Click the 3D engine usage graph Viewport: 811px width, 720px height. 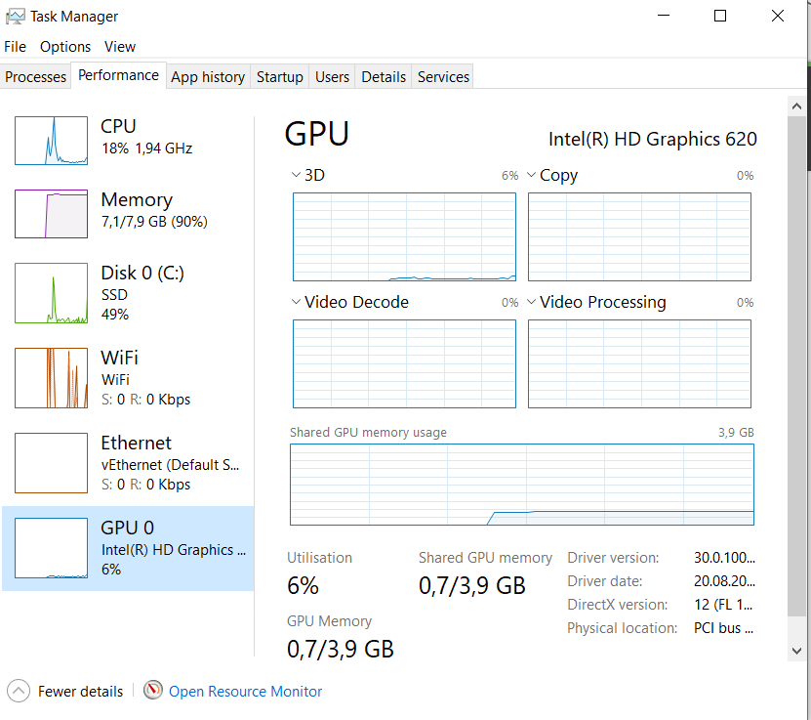pos(404,237)
